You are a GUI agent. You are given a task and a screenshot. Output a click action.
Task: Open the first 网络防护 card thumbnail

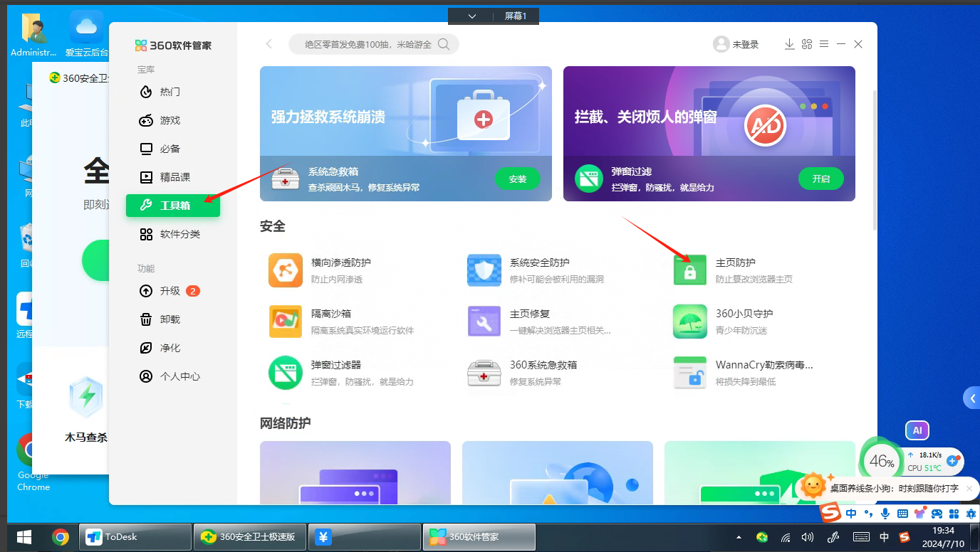click(x=355, y=473)
